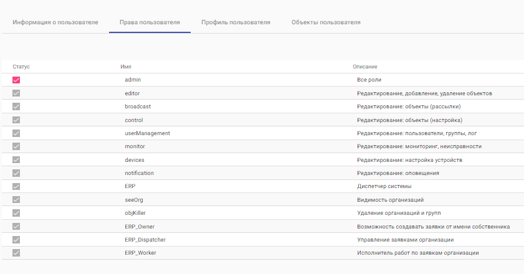This screenshot has height=274, width=524.
Task: Toggle the editor role checkbox
Action: pyautogui.click(x=16, y=93)
